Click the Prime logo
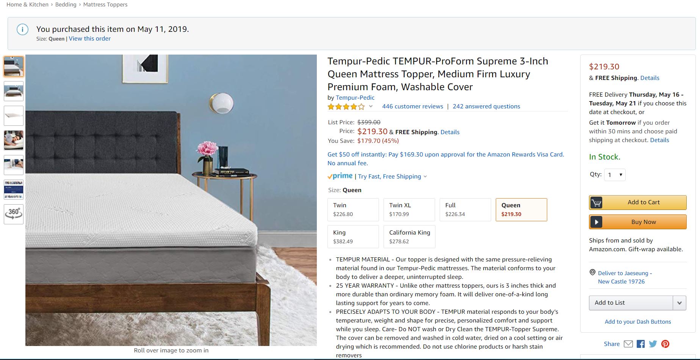 (x=340, y=176)
